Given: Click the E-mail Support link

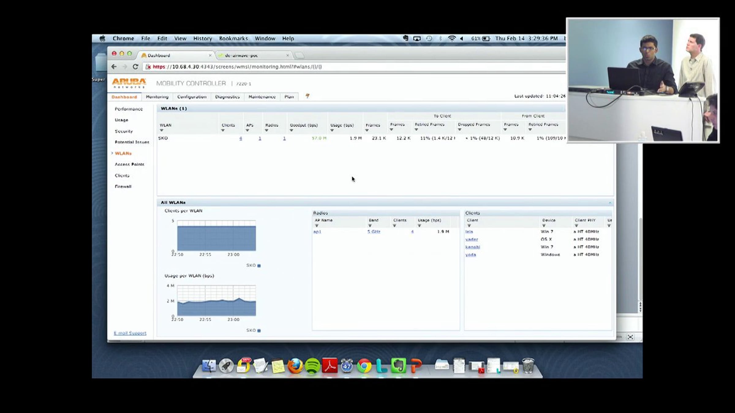Looking at the screenshot, I should [x=130, y=333].
